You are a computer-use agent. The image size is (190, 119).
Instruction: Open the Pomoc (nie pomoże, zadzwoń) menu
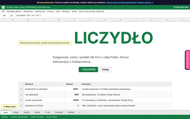click(91, 11)
